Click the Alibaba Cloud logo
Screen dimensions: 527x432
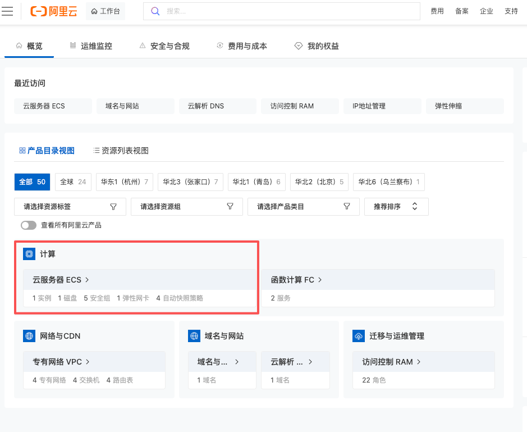[53, 11]
